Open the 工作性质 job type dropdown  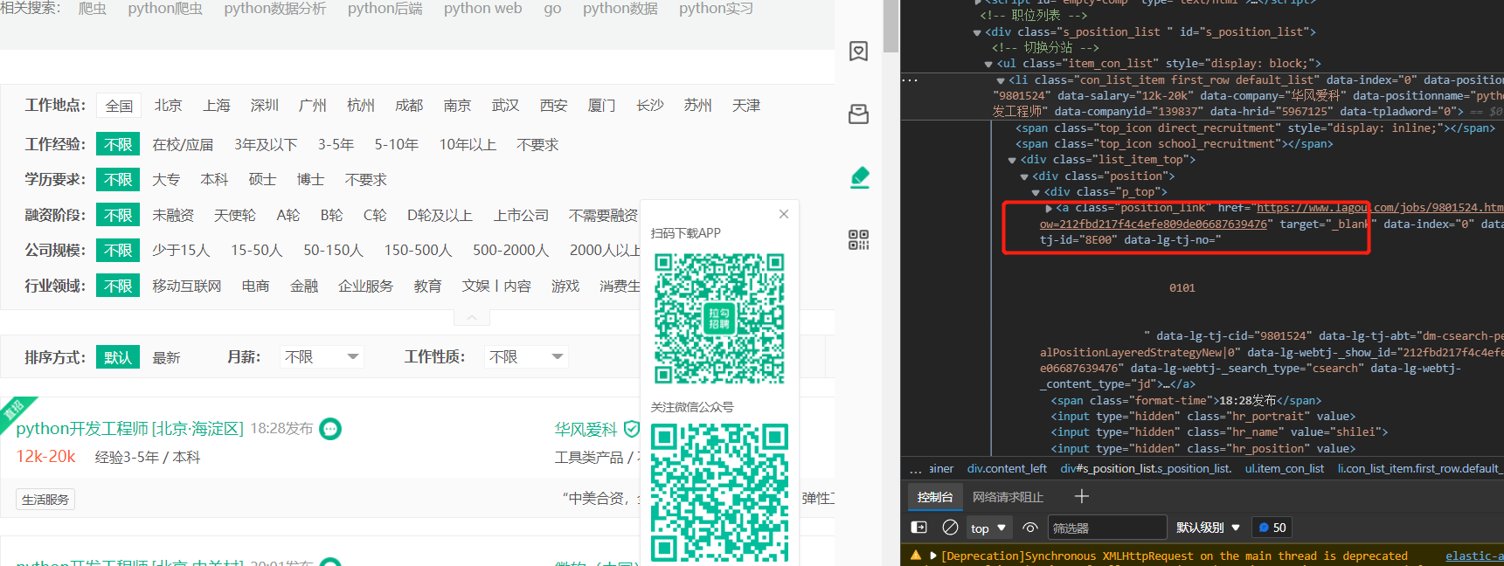[526, 357]
